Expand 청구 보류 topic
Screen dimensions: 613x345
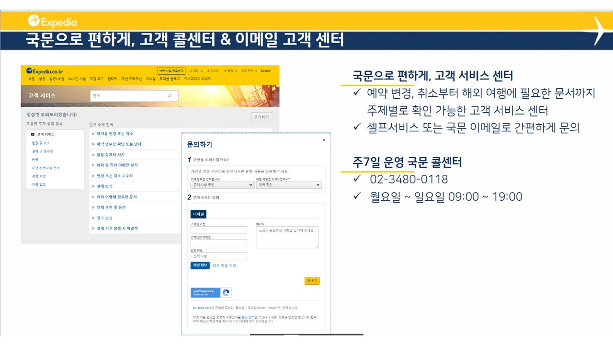point(102,218)
